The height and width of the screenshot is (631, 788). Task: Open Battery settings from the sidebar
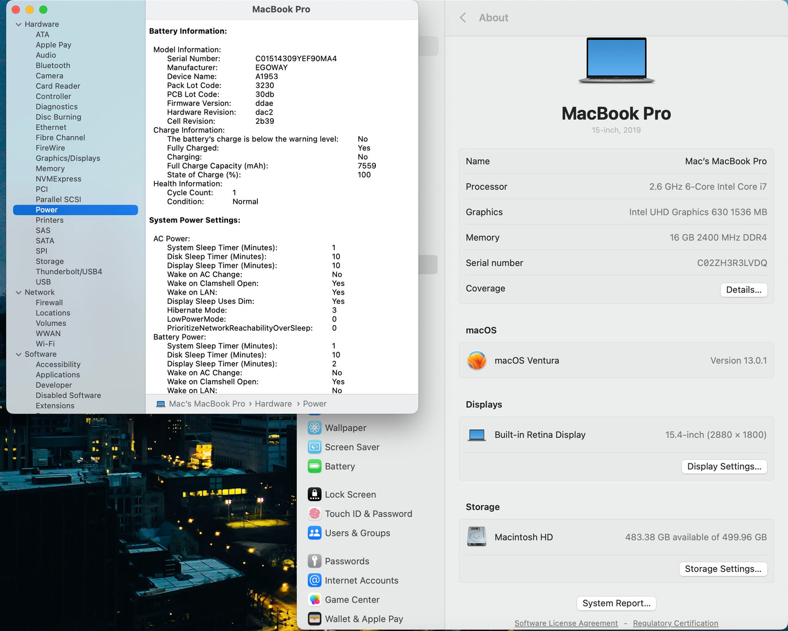(340, 466)
